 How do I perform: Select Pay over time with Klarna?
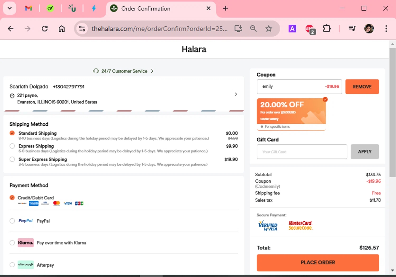pyautogui.click(x=12, y=243)
